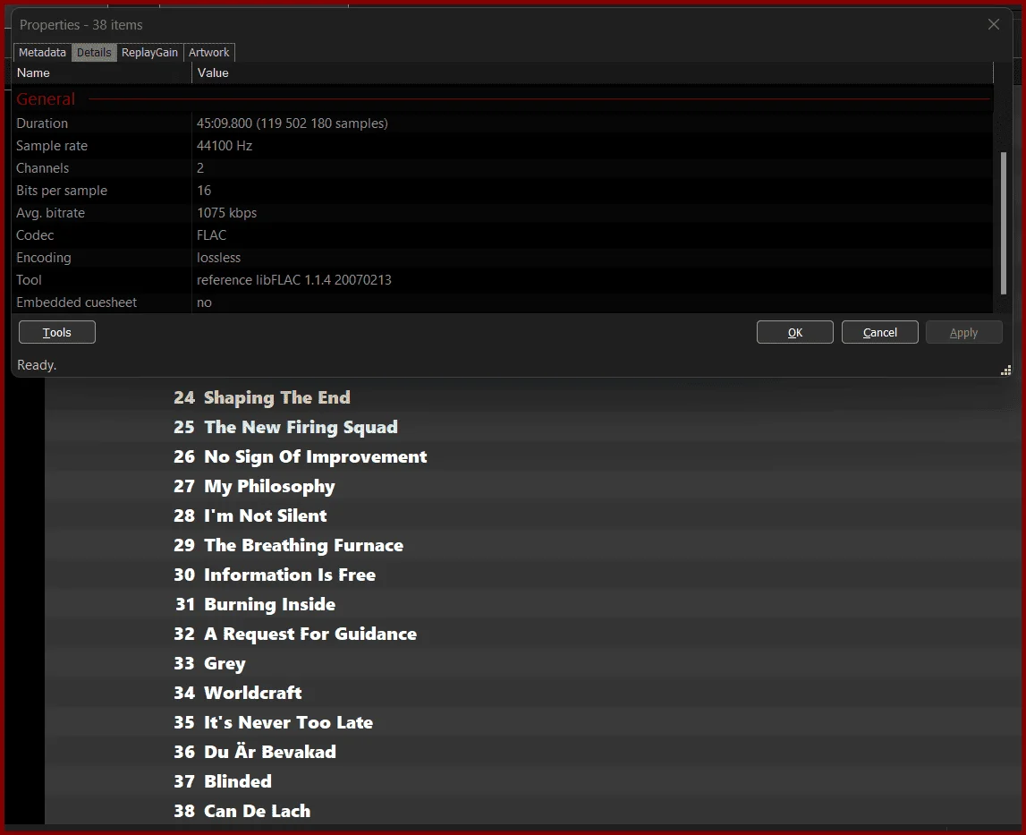Open the ReplayGain tab
Screen dimensions: 1026x835
[x=149, y=53]
